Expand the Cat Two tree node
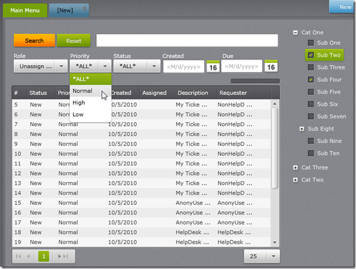Screen dimensions: 356x269 pos(295,180)
